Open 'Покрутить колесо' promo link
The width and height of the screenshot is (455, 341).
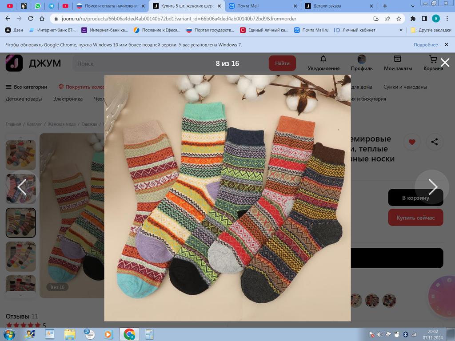click(x=81, y=87)
